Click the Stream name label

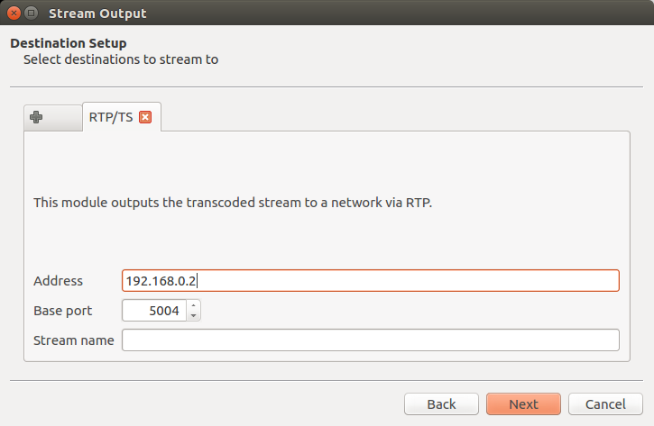click(x=73, y=340)
